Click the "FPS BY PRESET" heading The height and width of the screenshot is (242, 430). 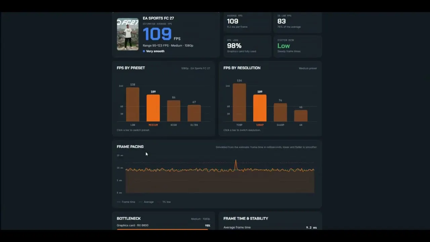[131, 68]
